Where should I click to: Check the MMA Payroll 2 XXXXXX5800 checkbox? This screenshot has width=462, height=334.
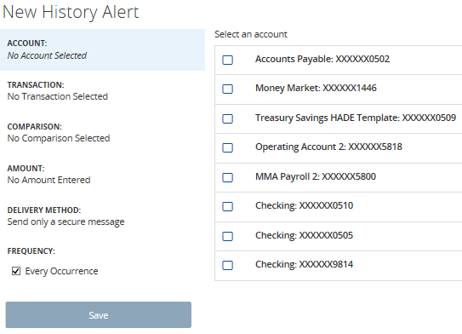pyautogui.click(x=227, y=177)
